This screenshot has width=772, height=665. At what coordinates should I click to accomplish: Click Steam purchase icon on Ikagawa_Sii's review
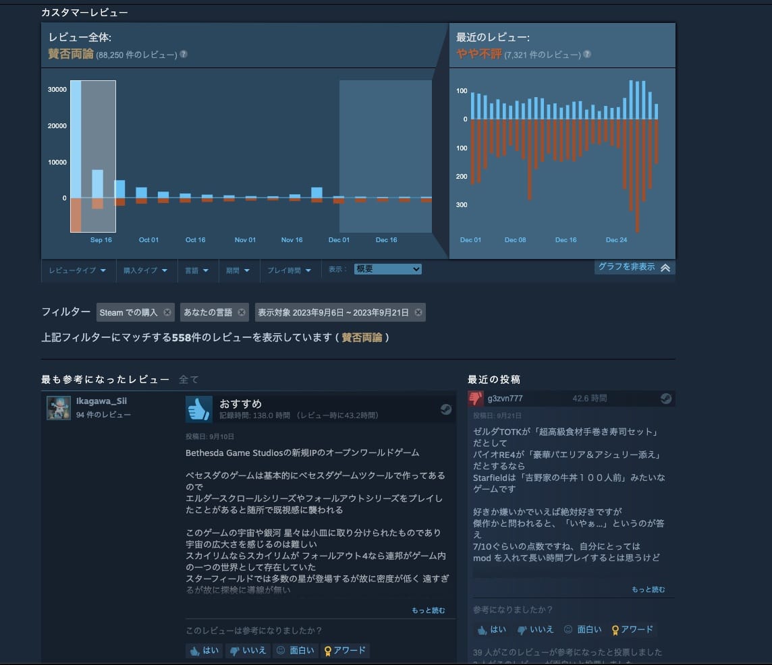point(446,409)
